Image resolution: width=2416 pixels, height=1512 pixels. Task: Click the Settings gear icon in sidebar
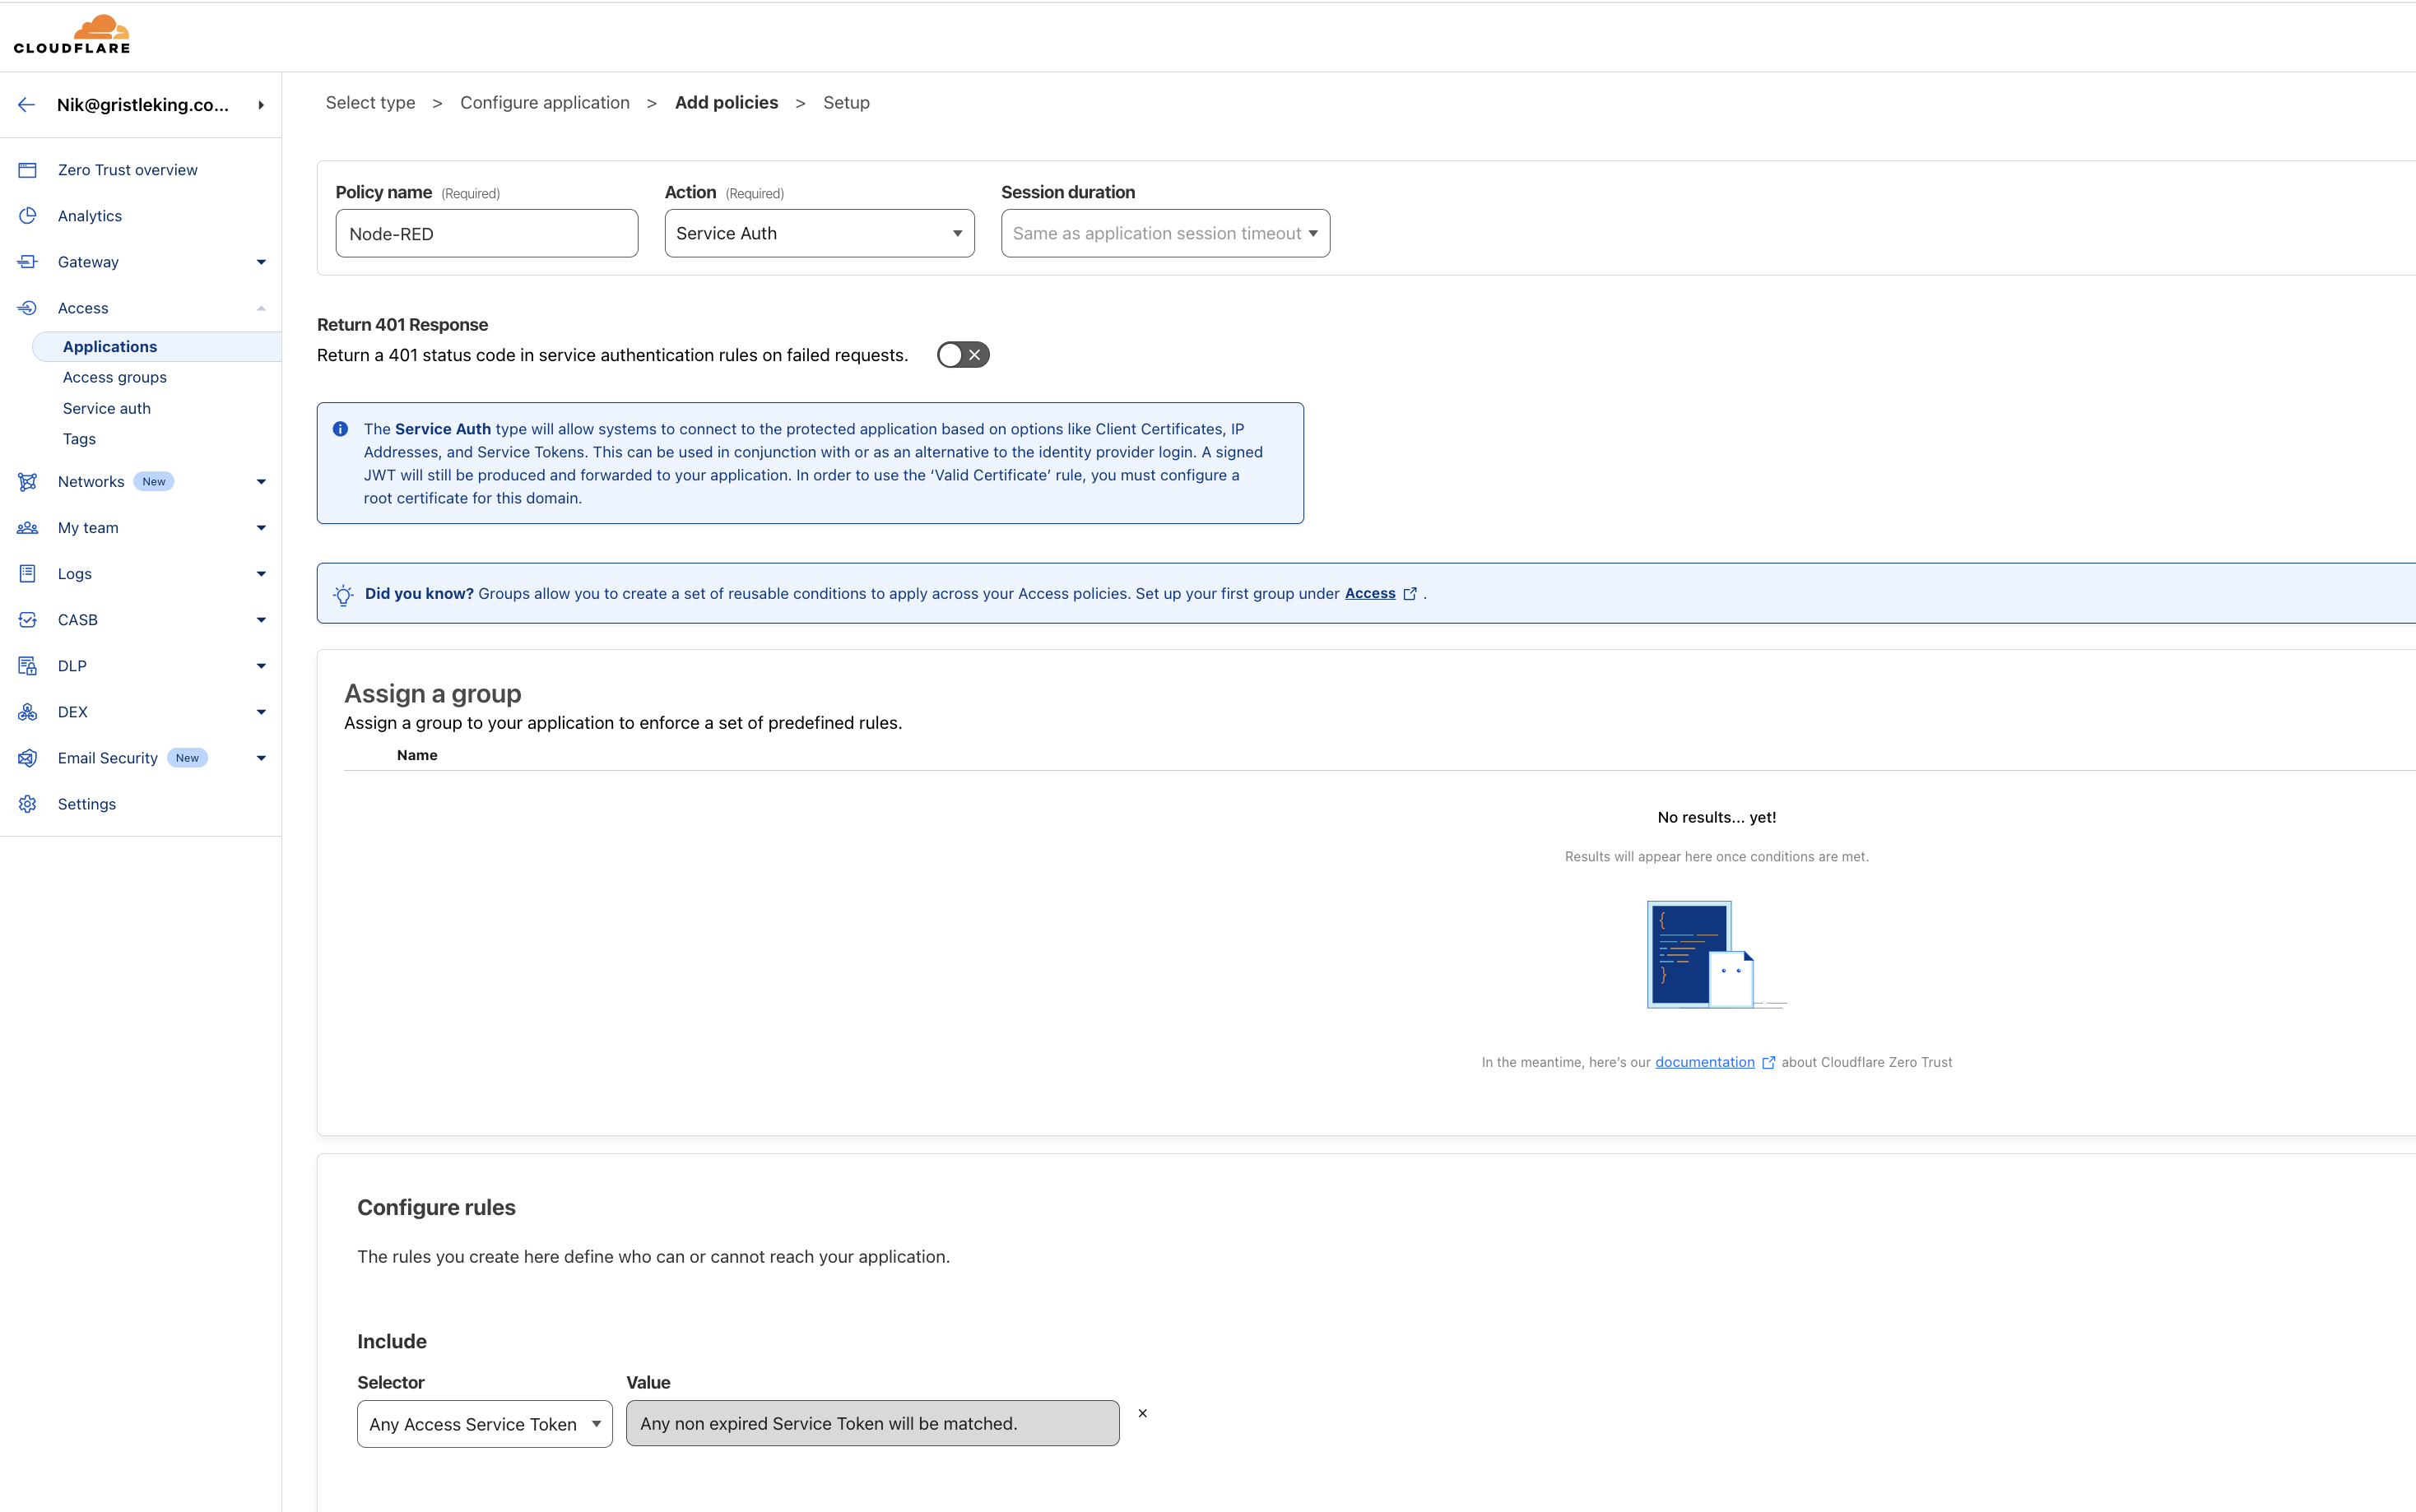tap(27, 804)
